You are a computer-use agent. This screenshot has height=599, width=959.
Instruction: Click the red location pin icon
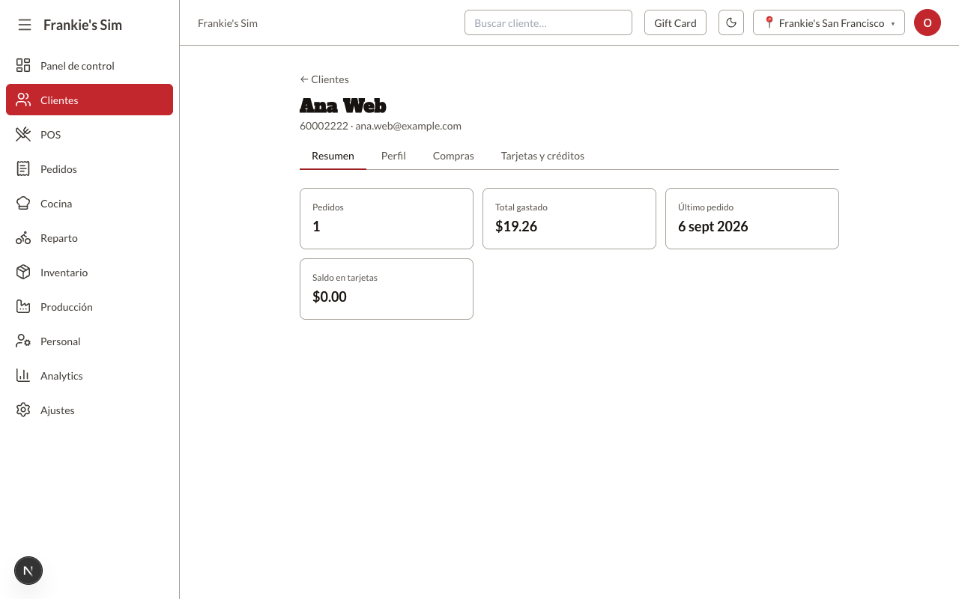pos(769,22)
